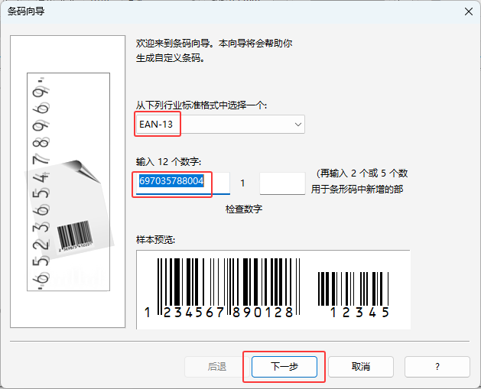Click the 输入 12 个数字 label
Screen dimensions: 481x389
coord(168,161)
